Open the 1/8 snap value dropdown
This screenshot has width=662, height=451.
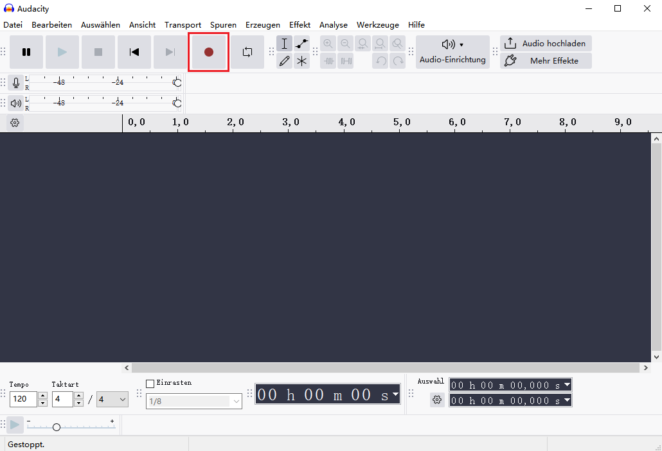pyautogui.click(x=194, y=402)
